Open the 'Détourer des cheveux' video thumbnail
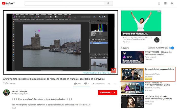 [132, 58]
